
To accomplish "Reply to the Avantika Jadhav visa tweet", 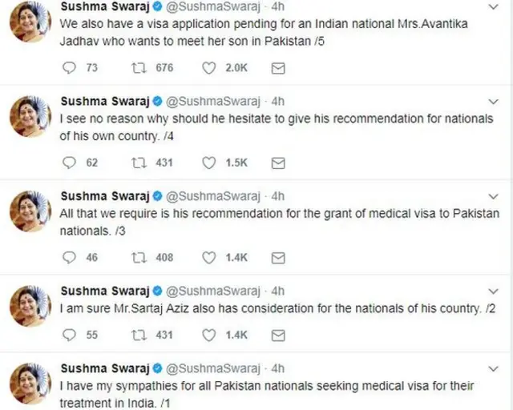I will pos(70,69).
